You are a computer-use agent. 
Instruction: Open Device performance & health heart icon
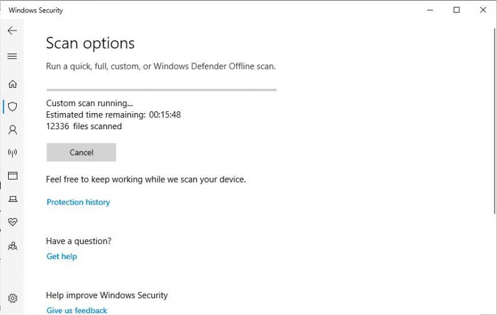[12, 222]
